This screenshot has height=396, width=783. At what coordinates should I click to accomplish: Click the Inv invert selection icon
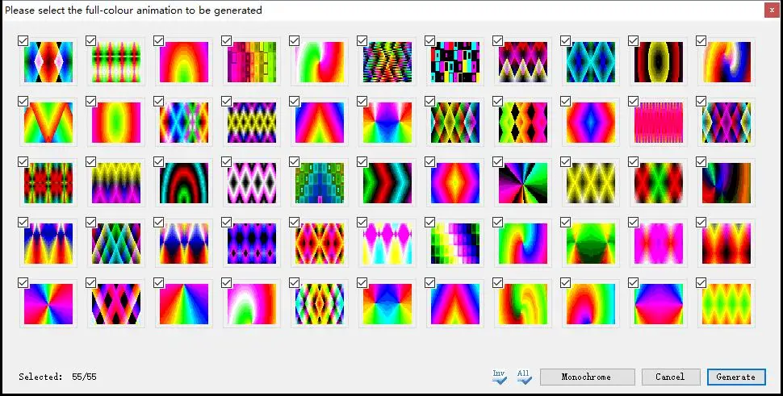(499, 377)
